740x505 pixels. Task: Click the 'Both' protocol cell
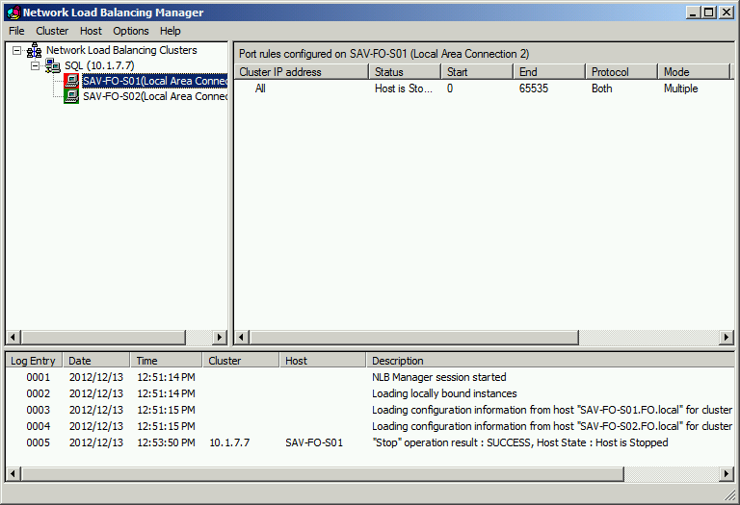tap(601, 88)
